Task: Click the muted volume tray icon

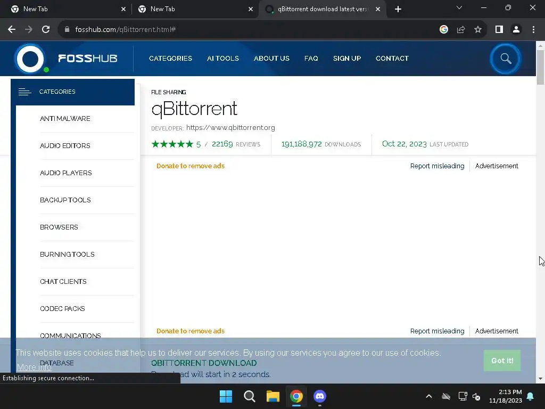Action: [476, 396]
